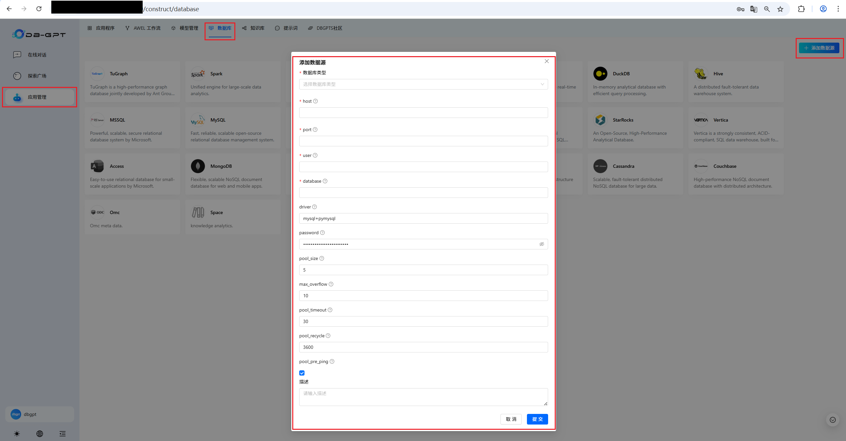Click the smiley feedback icon at bottom right

833,420
